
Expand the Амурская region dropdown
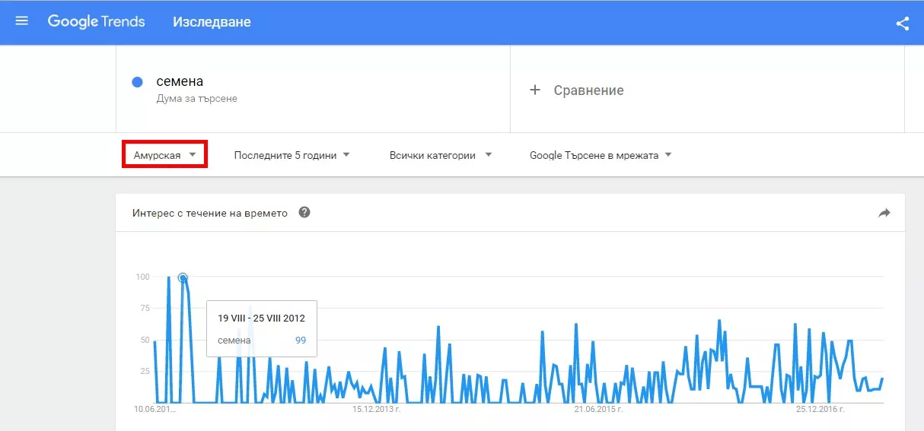click(165, 155)
